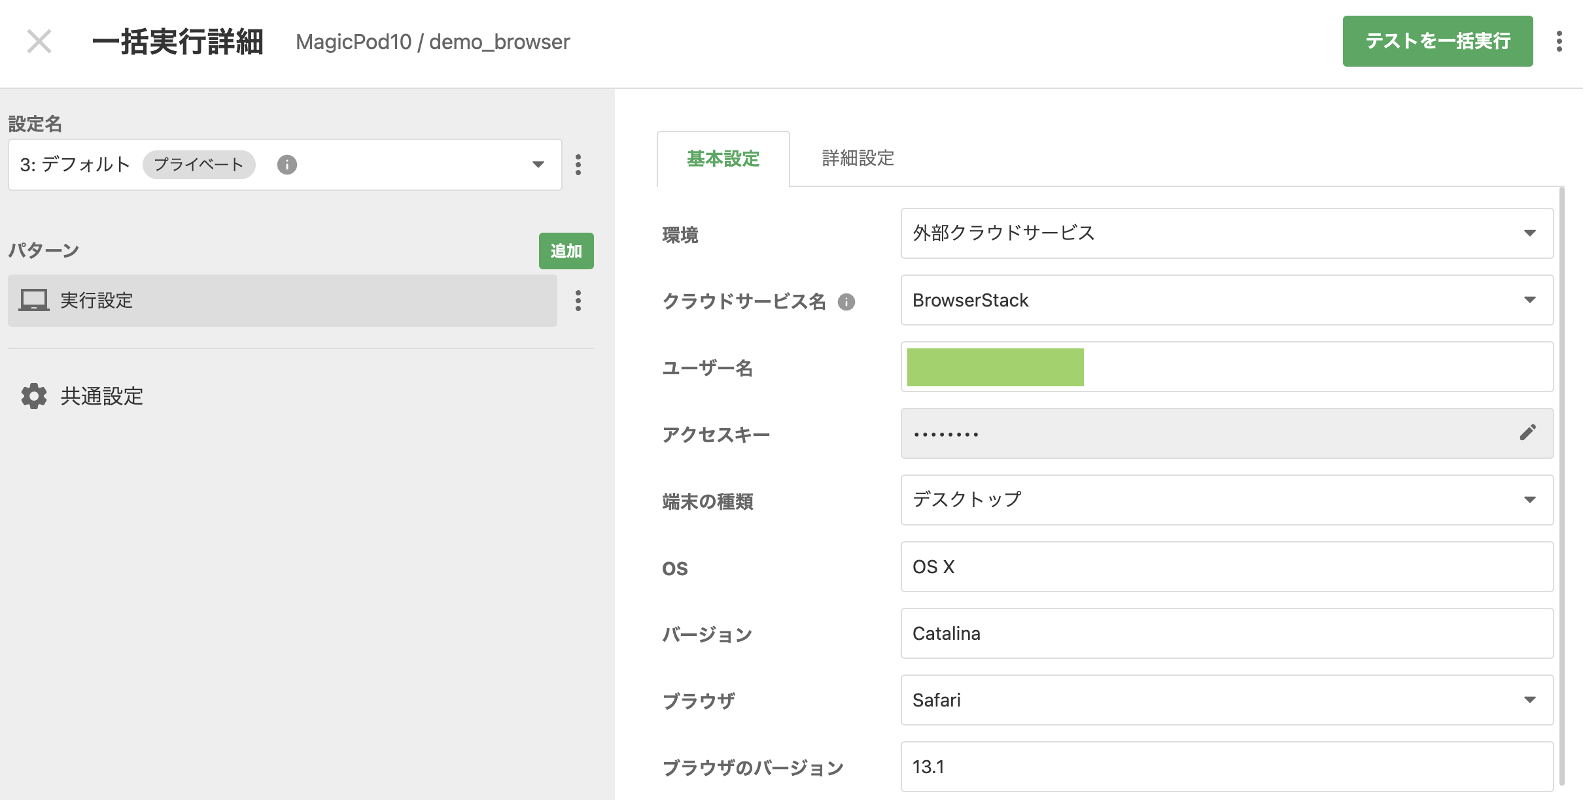Click the info icon next to 設定名
This screenshot has width=1583, height=800.
pos(286,165)
